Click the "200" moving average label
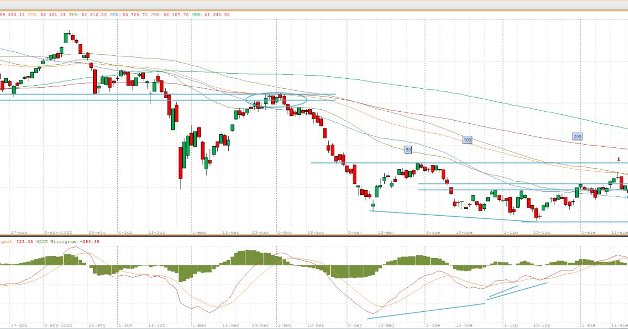This screenshot has height=329, width=628. click(x=577, y=136)
